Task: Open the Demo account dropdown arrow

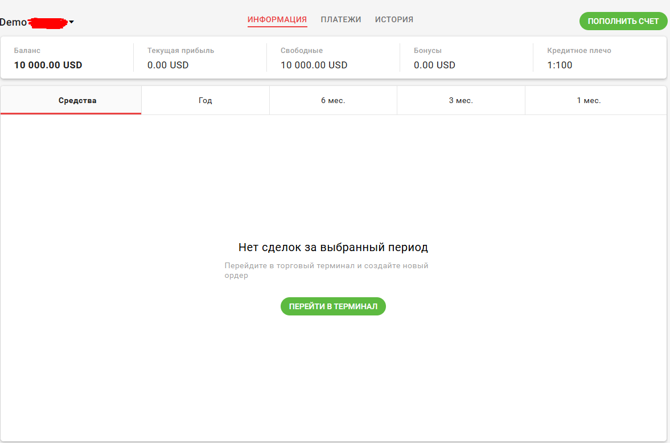Action: [x=71, y=22]
